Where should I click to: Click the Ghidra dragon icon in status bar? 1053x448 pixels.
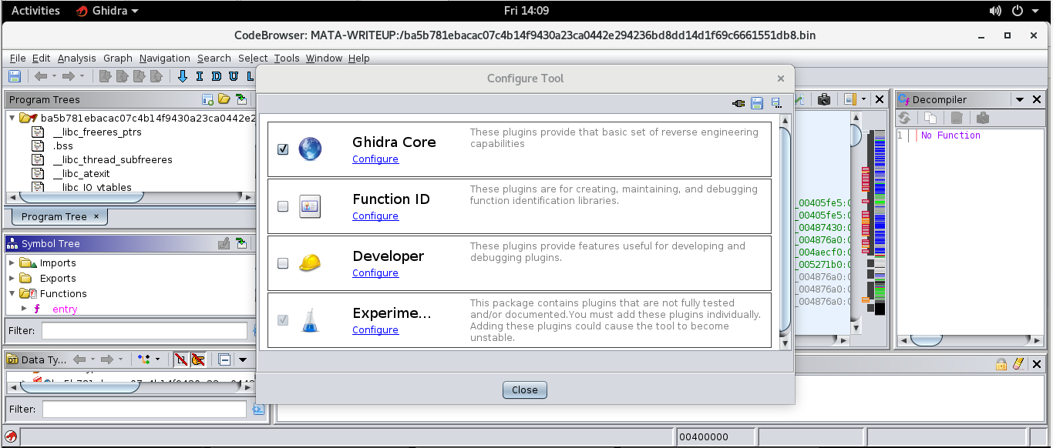[12, 437]
